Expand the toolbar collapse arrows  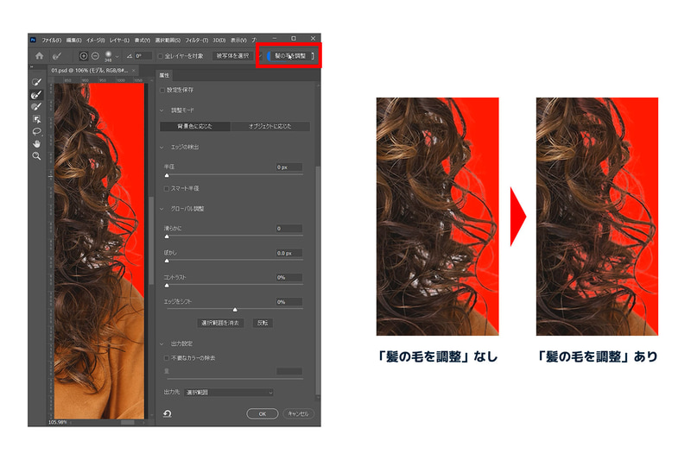click(x=32, y=67)
